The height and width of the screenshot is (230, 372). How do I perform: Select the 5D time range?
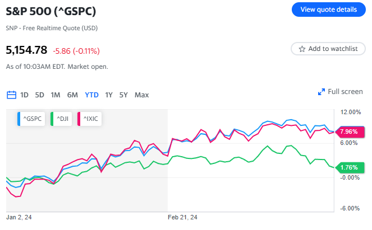tap(39, 95)
